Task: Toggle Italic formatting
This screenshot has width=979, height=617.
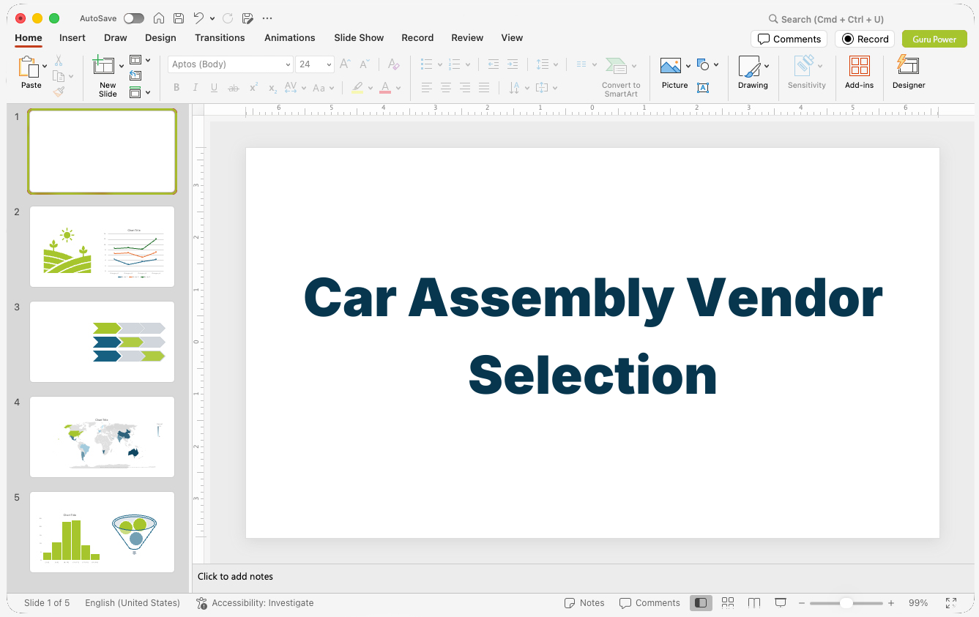Action: point(196,88)
